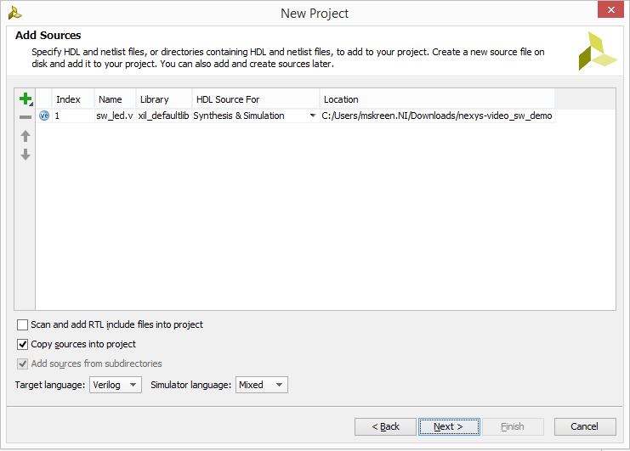The height and width of the screenshot is (451, 630).
Task: Select the sw_led.v file name cell
Action: [x=115, y=116]
